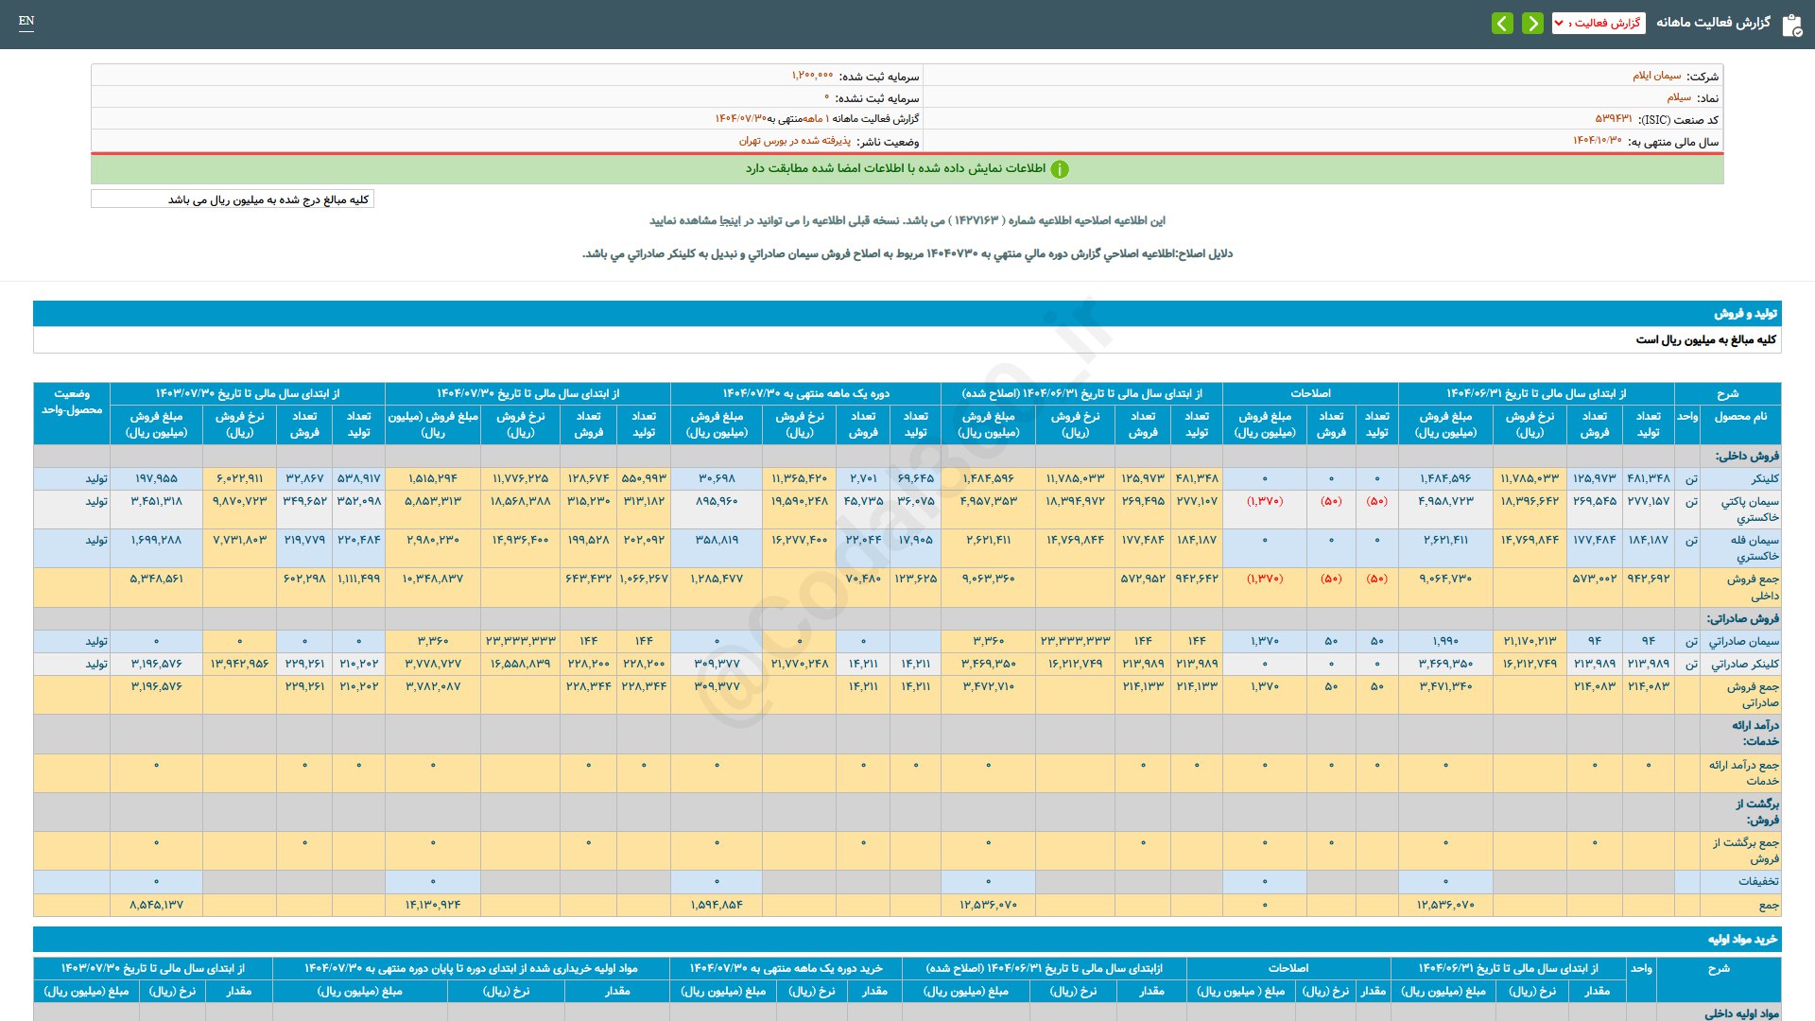Click the اصلاحات column group header

pos(1310,393)
